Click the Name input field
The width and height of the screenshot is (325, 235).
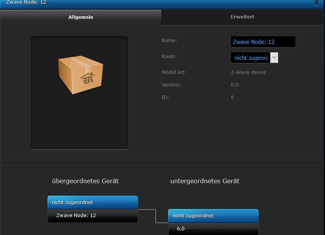pos(263,42)
